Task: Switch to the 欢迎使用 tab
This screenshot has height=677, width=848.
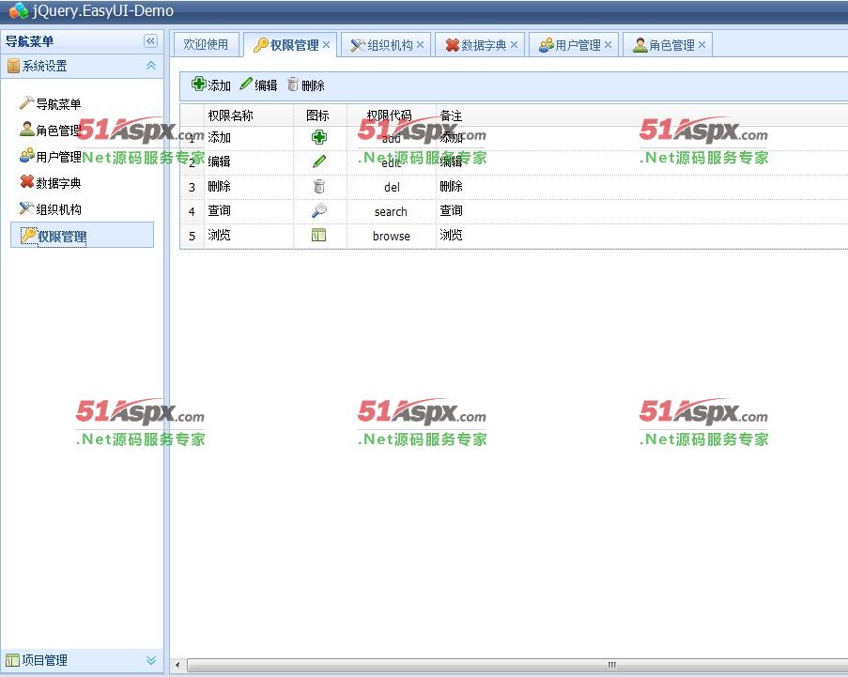Action: coord(206,44)
